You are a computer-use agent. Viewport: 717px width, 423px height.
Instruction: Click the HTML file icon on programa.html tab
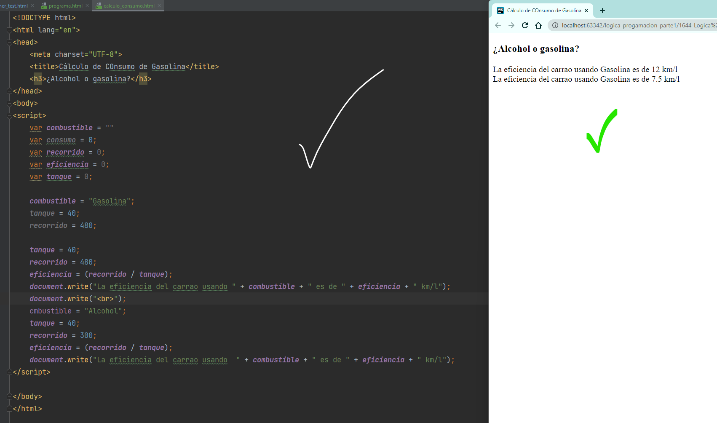(x=44, y=6)
